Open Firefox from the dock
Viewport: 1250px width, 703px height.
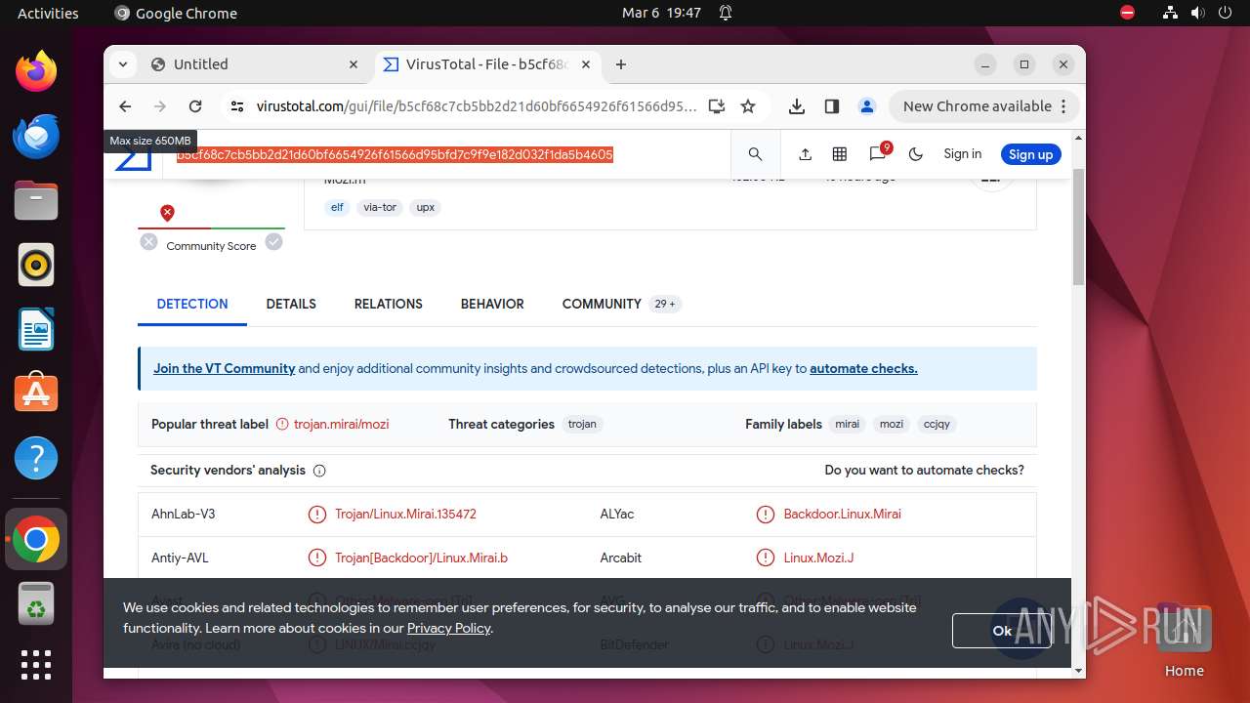coord(36,71)
